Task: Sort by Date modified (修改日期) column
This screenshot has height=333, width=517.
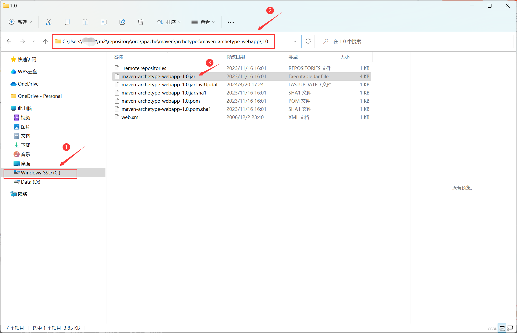Action: coord(255,57)
